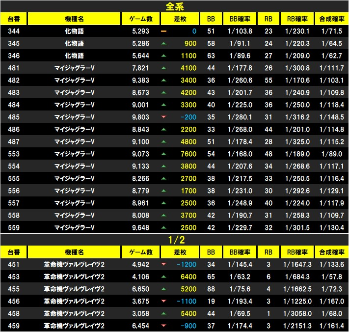Click the 4800 difference value in row 487
This screenshot has height=332, width=349.
[x=188, y=141]
